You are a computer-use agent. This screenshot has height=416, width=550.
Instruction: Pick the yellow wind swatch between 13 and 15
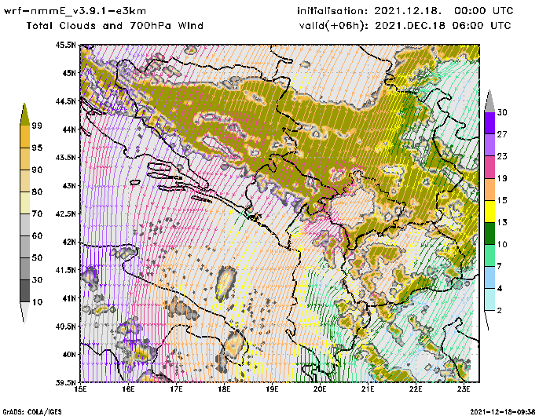[x=489, y=211]
